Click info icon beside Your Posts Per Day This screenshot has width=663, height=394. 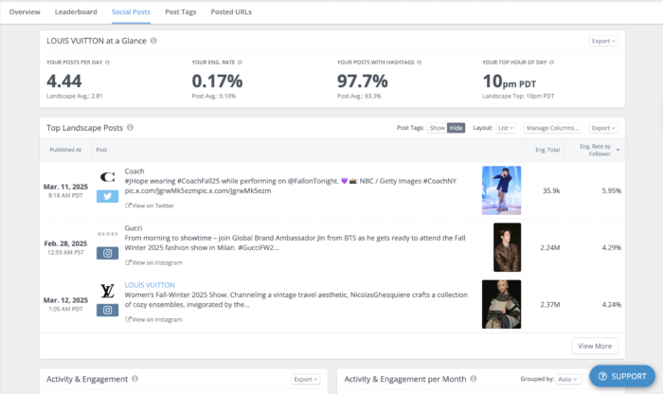[x=107, y=63]
